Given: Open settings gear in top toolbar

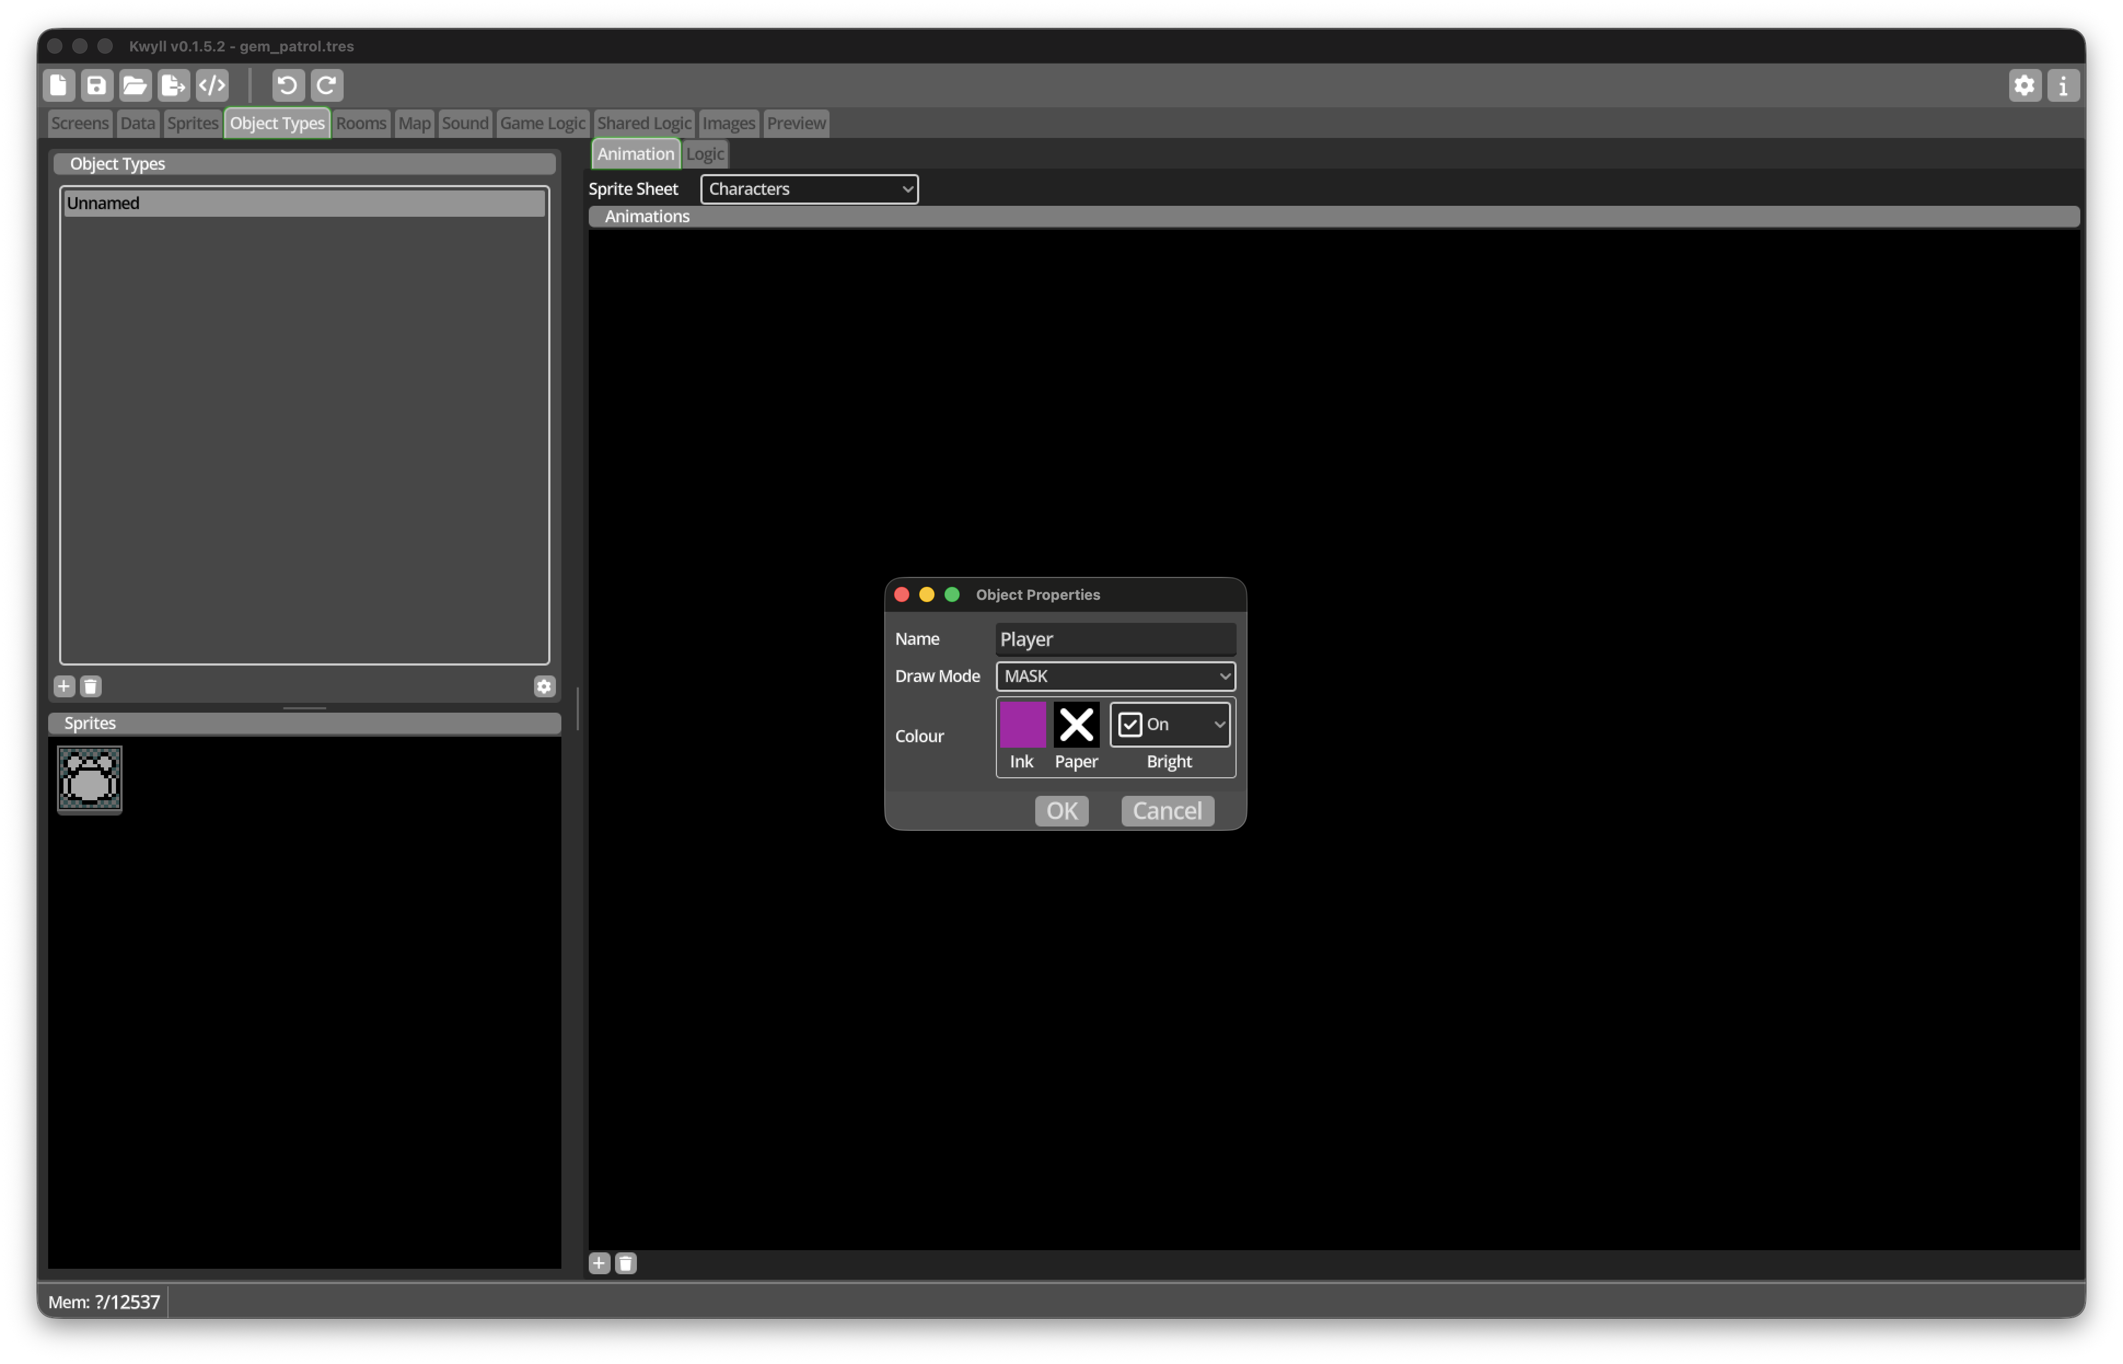Looking at the screenshot, I should point(2025,85).
